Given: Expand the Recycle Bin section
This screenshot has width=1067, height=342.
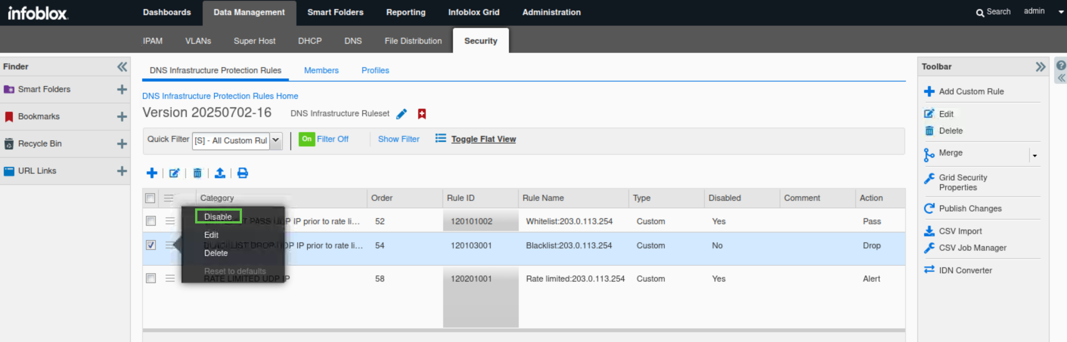Looking at the screenshot, I should pos(122,144).
